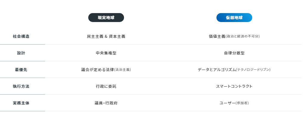
Task: Click the (政治と経済の不可分) annotation
Action: 242,37
